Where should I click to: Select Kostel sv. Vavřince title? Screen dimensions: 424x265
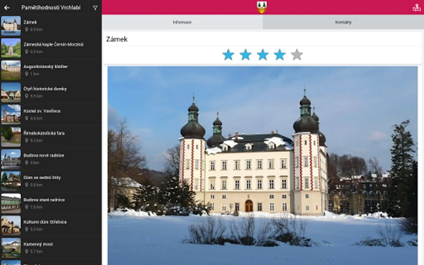[x=42, y=111]
